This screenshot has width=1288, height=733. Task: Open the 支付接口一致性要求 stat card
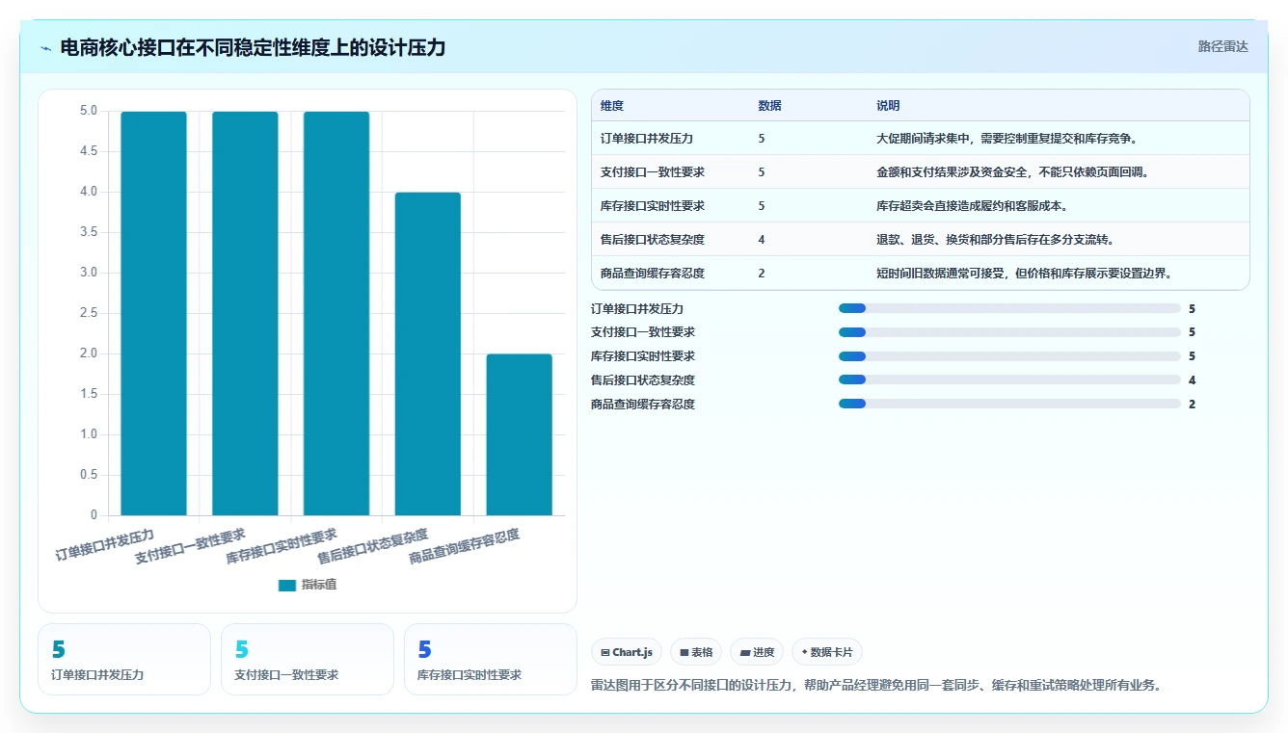[308, 659]
